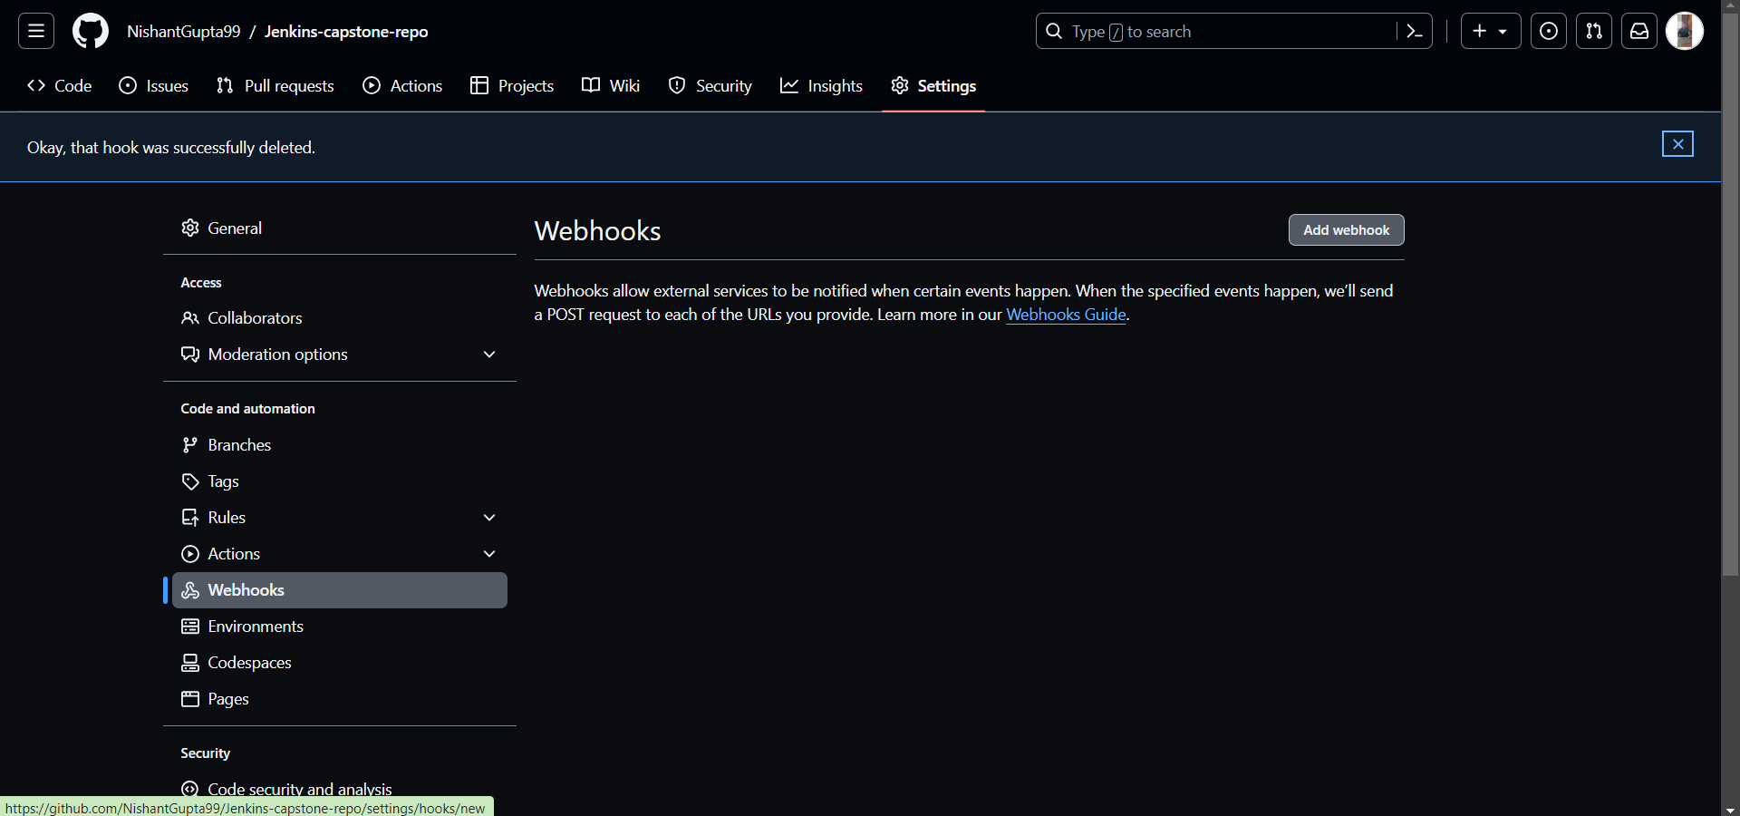1740x816 pixels.
Task: Switch to the Insights tab
Action: 821,86
